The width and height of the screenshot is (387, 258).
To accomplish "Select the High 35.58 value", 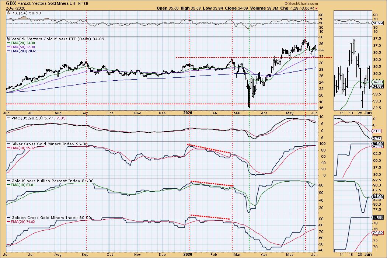I will point(190,8).
